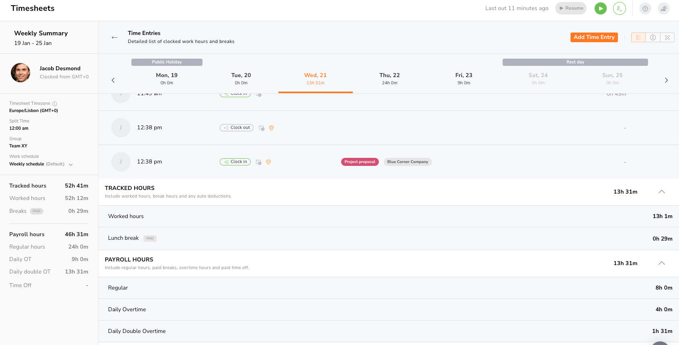Click web browser icon on Clock out entry
This screenshot has width=679, height=345.
coord(262,128)
